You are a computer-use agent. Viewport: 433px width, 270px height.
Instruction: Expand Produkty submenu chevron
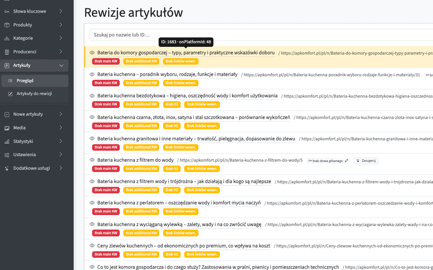[x=61, y=25]
